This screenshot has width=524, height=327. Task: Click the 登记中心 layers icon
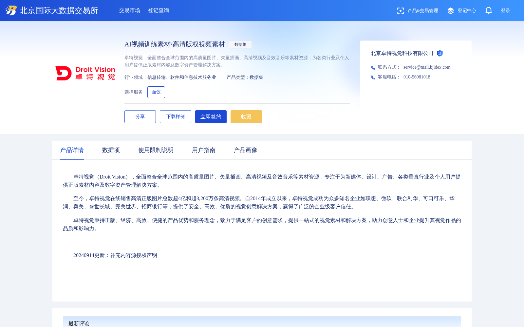[451, 11]
